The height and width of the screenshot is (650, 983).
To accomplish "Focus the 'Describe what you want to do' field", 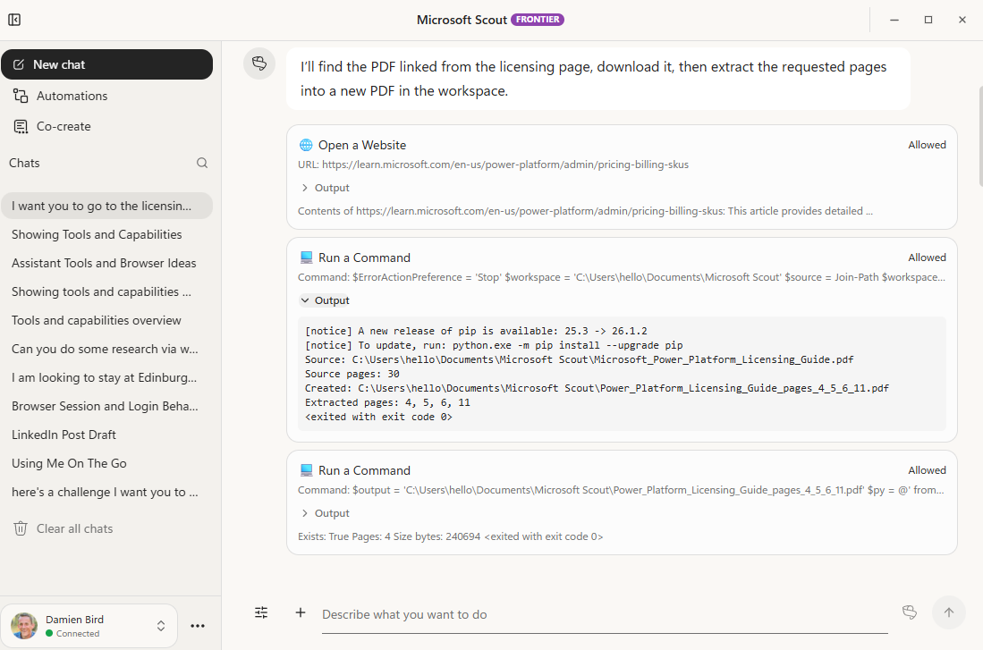I will (605, 615).
